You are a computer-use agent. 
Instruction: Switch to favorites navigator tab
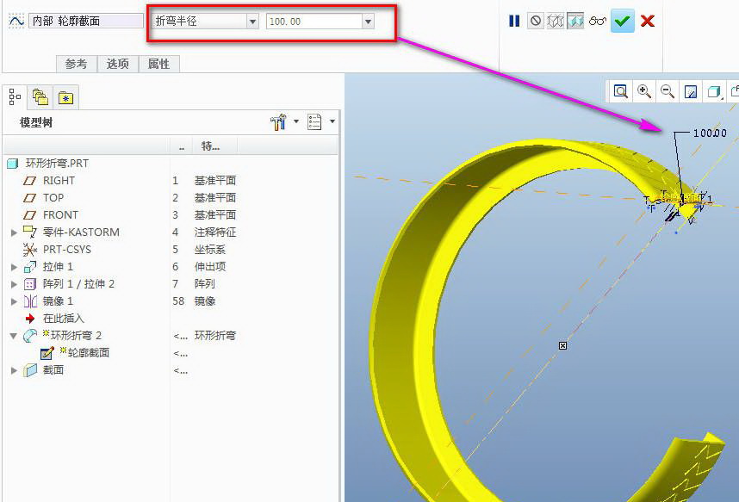pos(65,97)
